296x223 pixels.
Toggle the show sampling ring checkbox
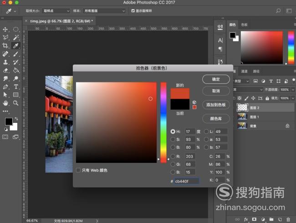click(x=133, y=11)
